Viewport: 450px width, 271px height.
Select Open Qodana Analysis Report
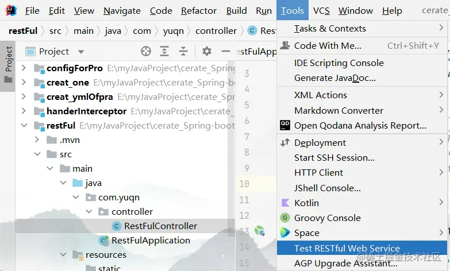point(362,126)
